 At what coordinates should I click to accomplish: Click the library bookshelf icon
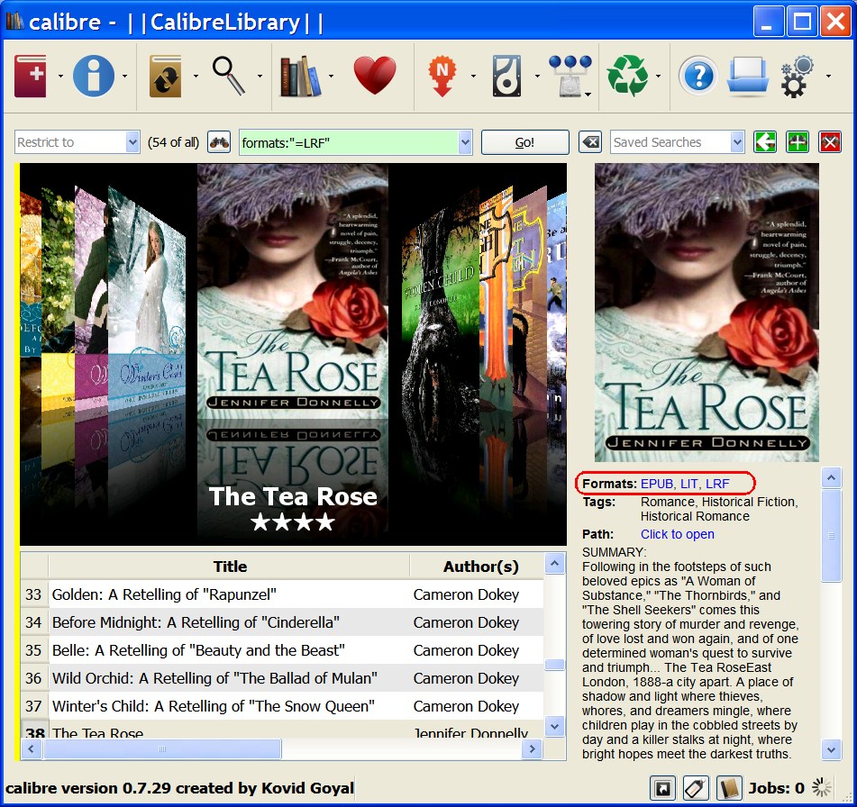click(x=300, y=76)
